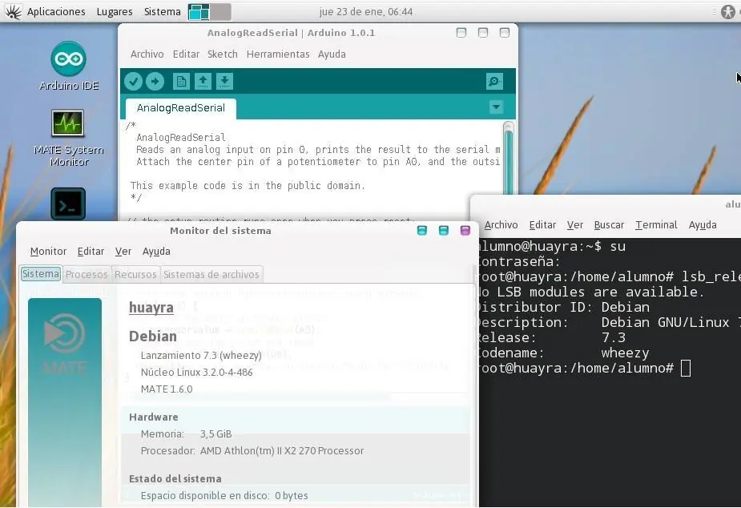Click the Upload arrow button in Arduino toolbar
Viewport: 741px width, 508px height.
155,81
